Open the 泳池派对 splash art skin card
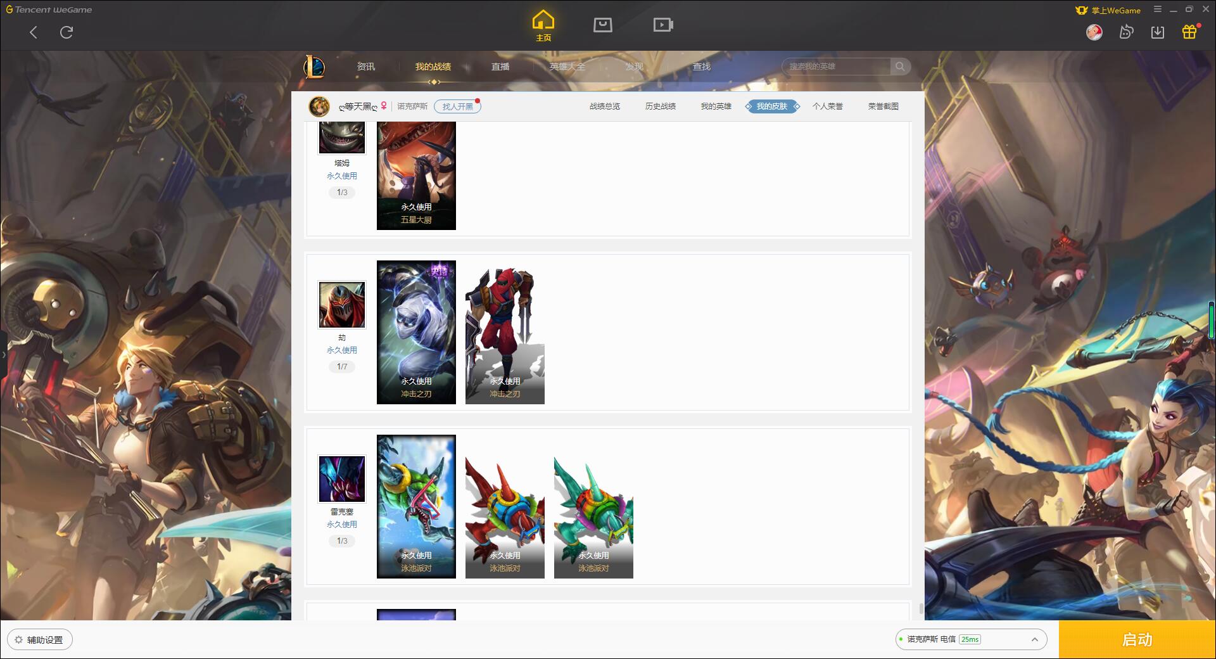The image size is (1216, 659). click(x=416, y=506)
